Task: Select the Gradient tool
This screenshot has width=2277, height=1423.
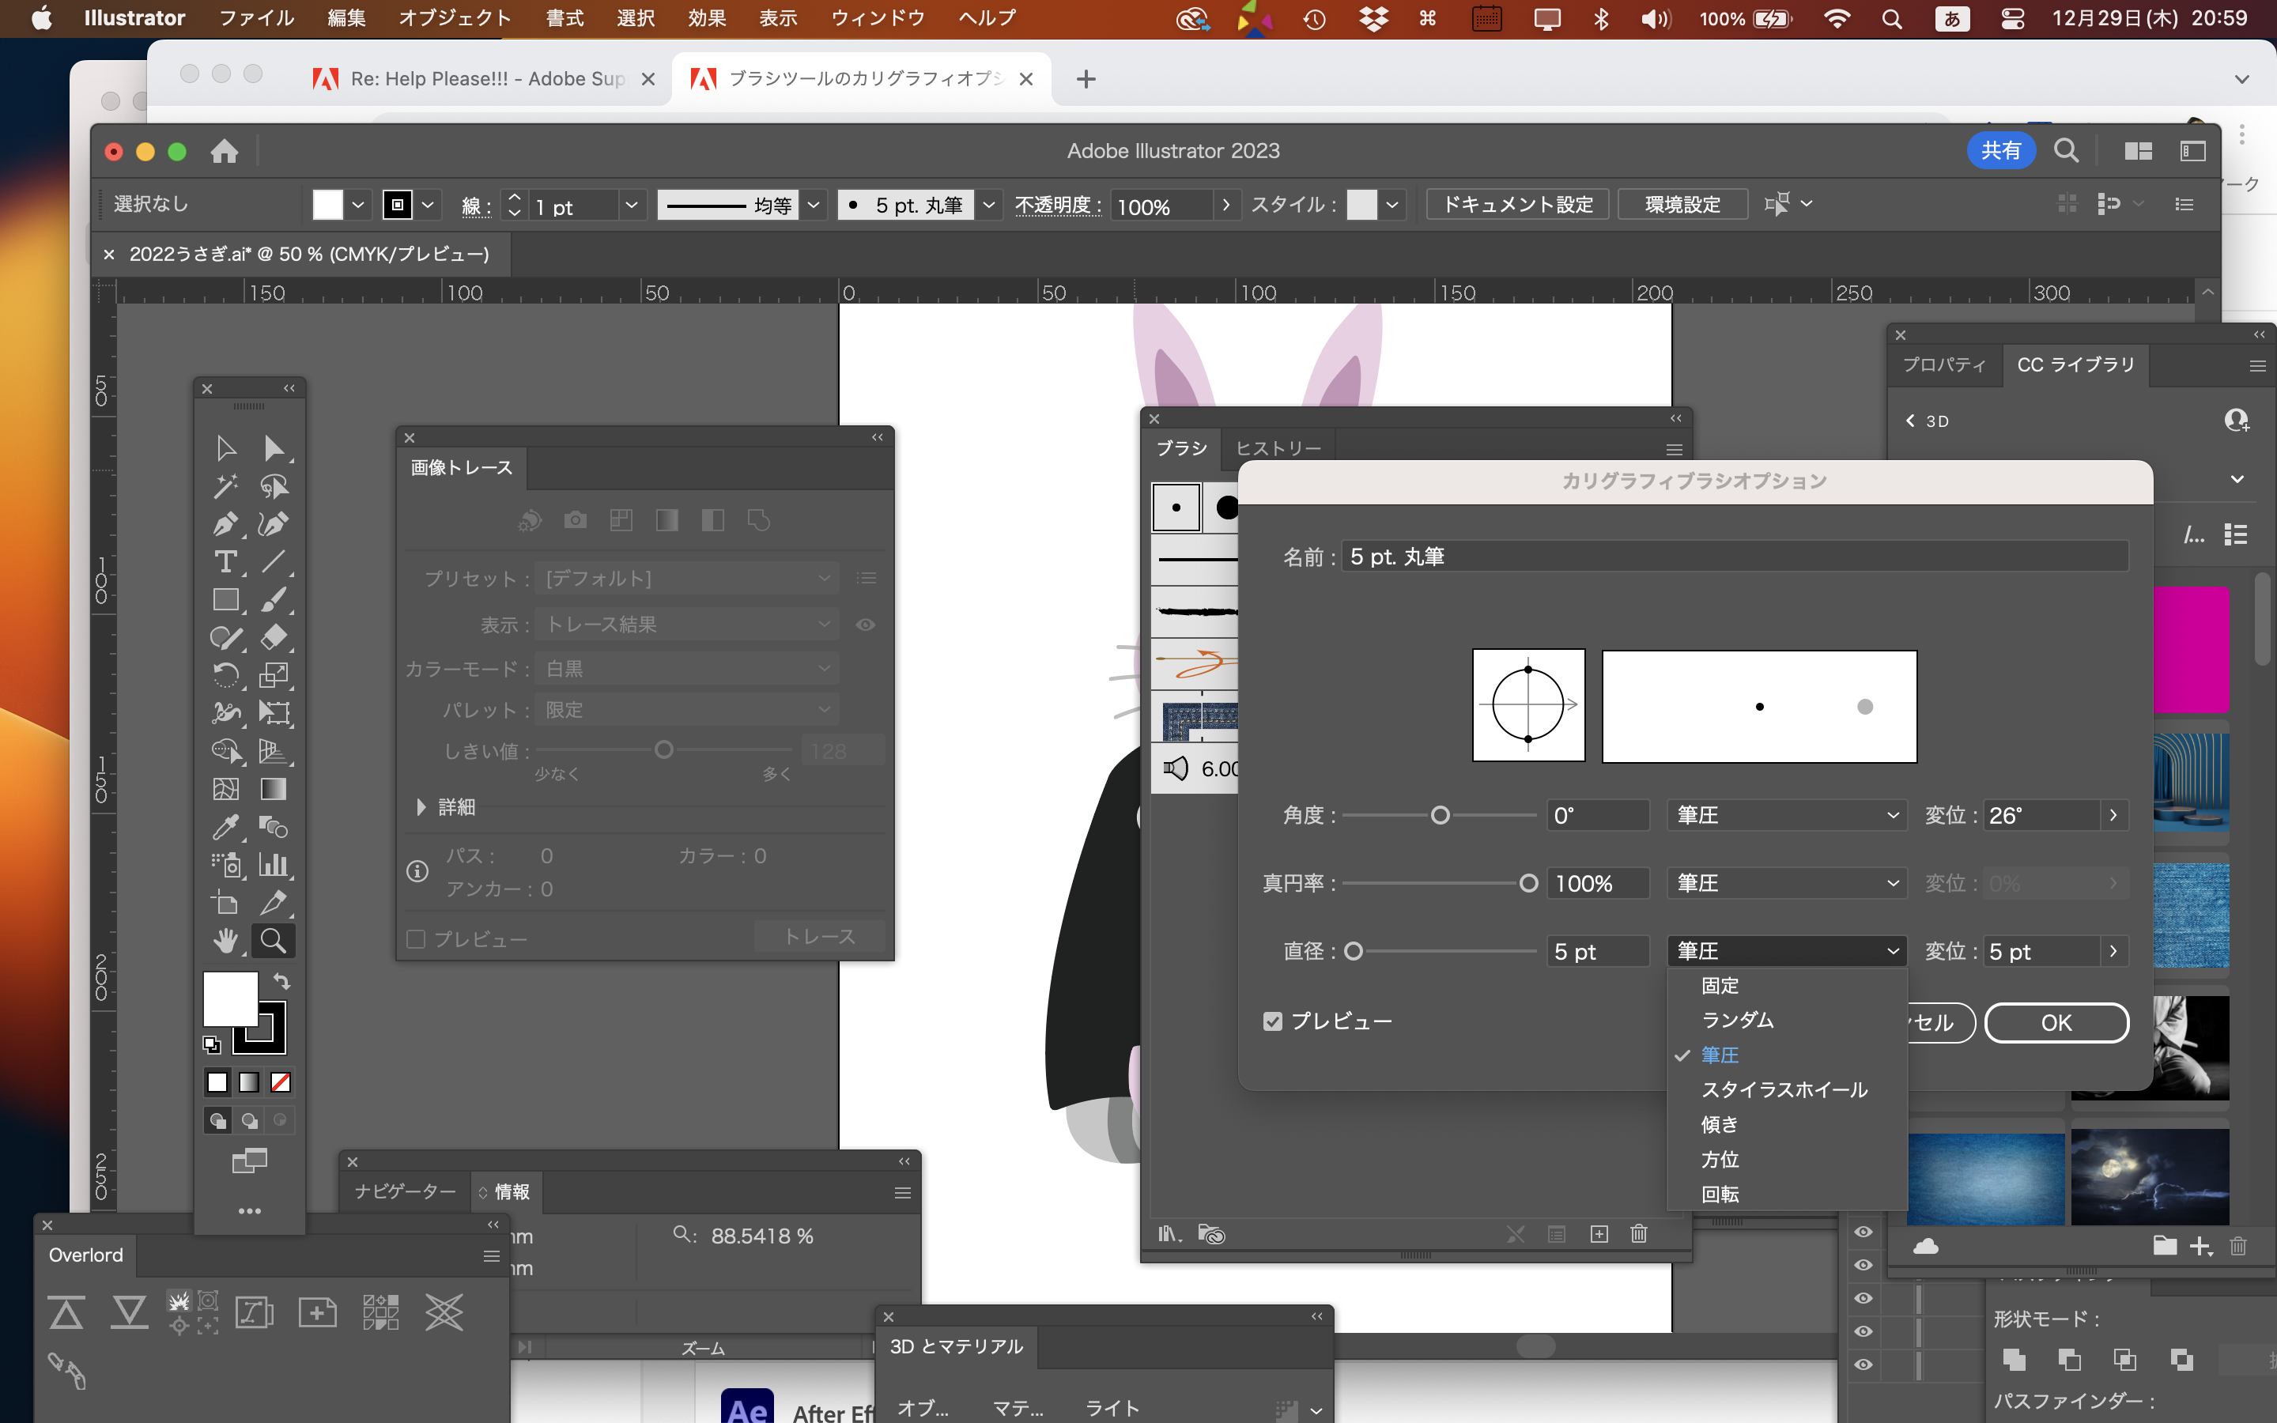Action: pyautogui.click(x=274, y=789)
